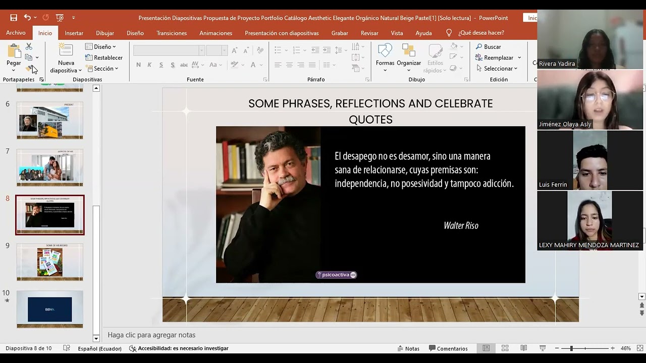
Task: Toggle align text right
Action: point(301,65)
